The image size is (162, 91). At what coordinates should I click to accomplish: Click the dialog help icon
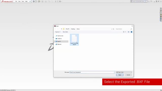tap(131, 32)
